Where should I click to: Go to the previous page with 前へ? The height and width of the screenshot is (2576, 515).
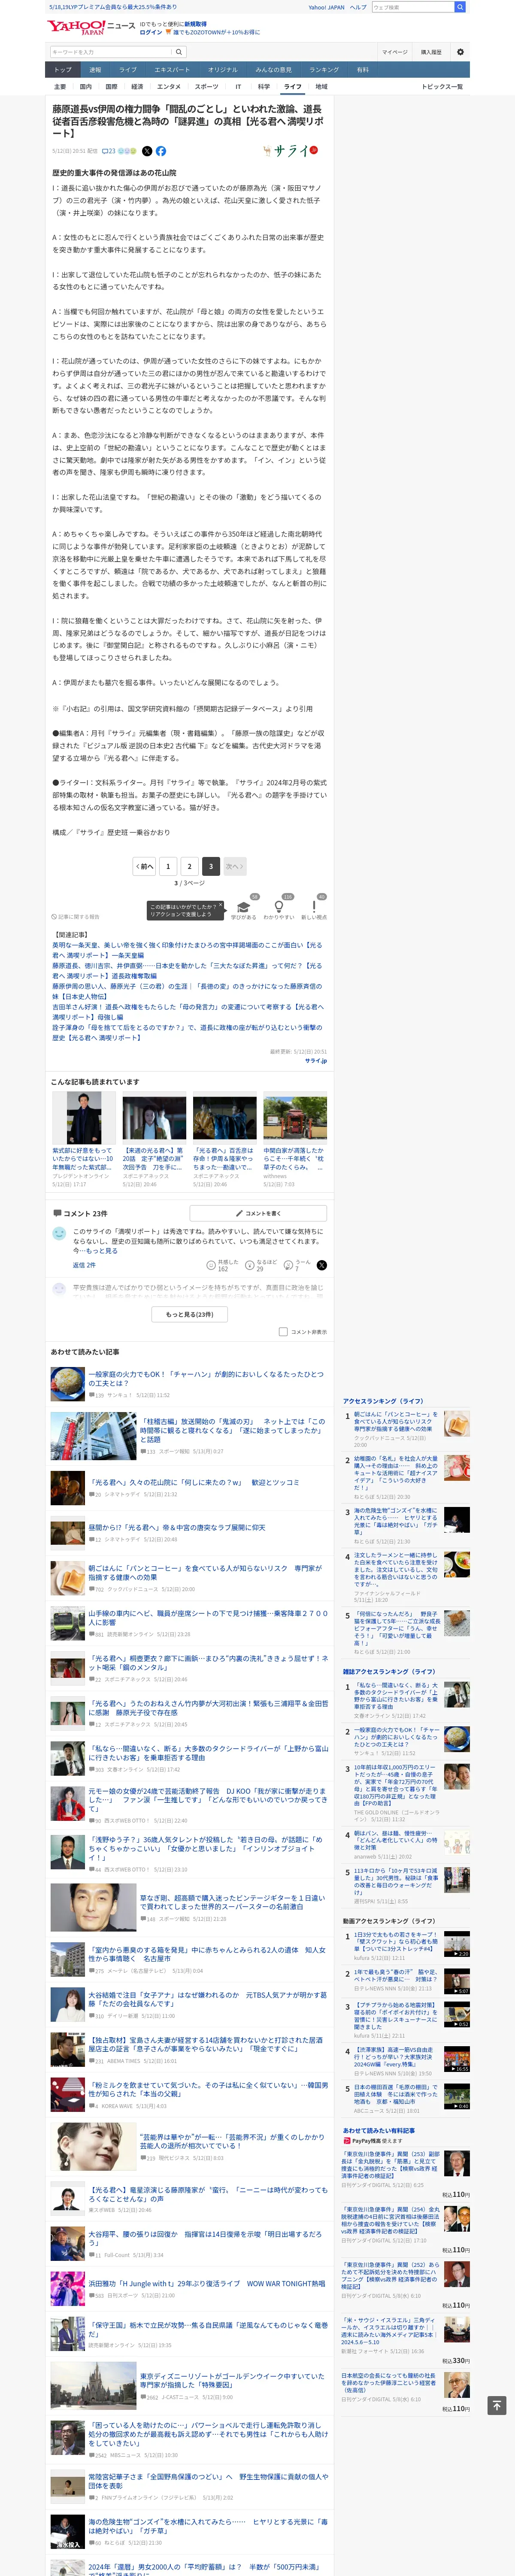[x=145, y=866]
